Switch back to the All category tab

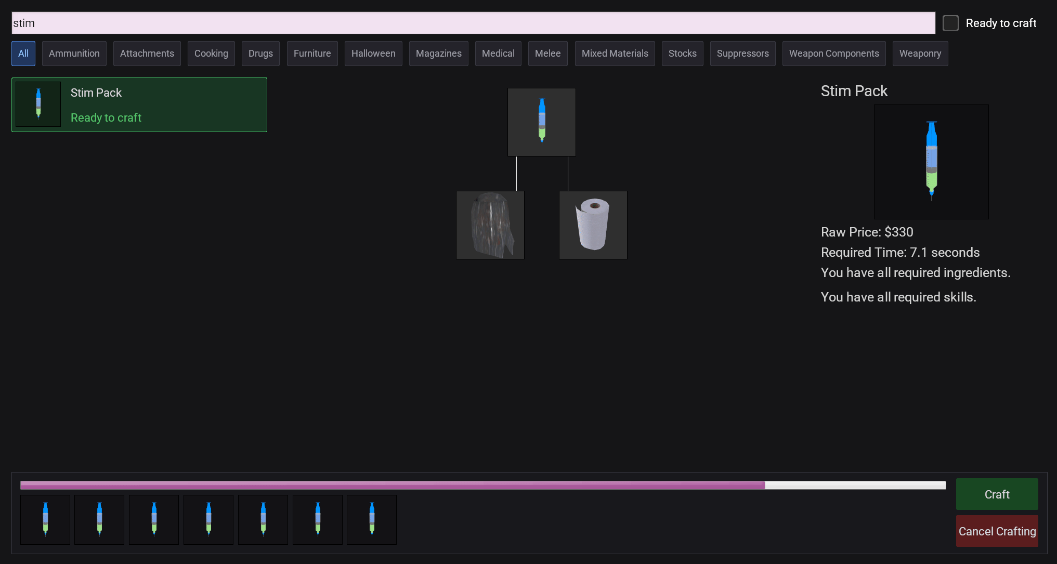(x=23, y=53)
